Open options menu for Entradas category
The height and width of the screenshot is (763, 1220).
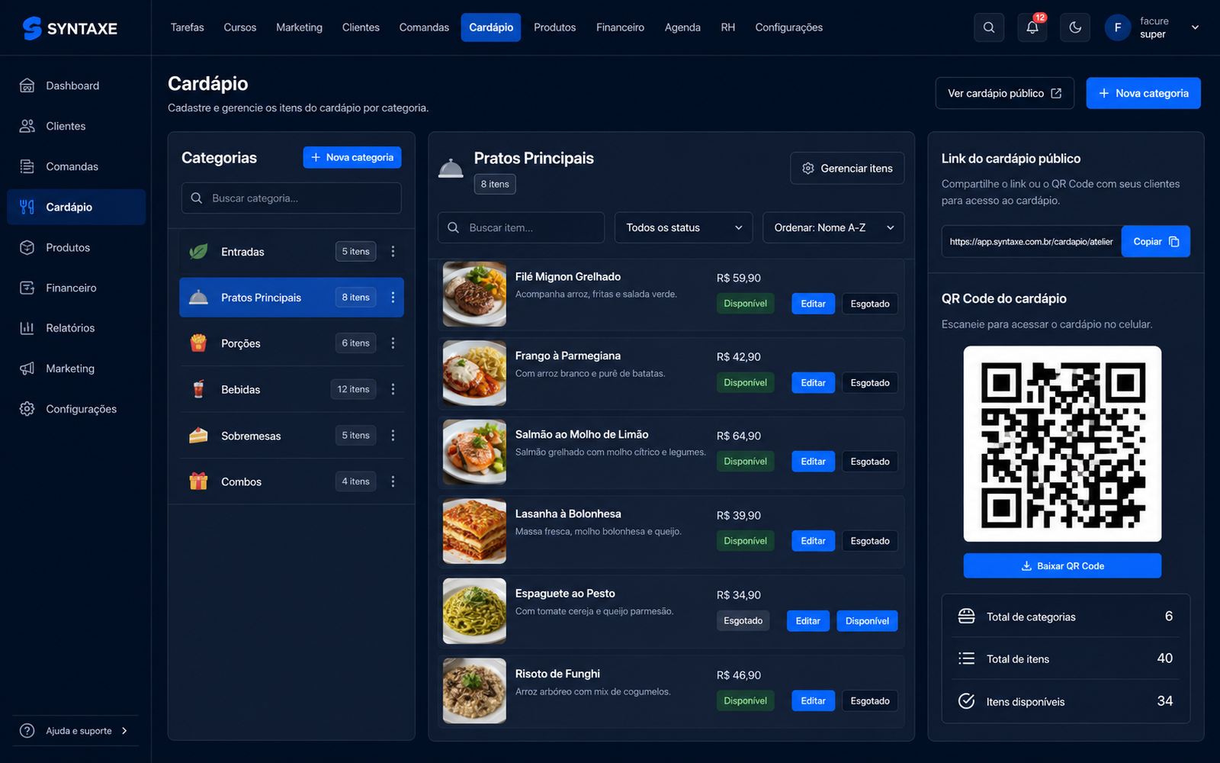click(393, 251)
